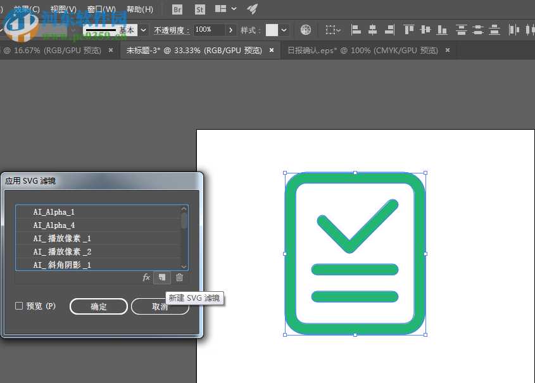This screenshot has height=383, width=535.
Task: Click horizontal align left icon
Action: pos(356,30)
